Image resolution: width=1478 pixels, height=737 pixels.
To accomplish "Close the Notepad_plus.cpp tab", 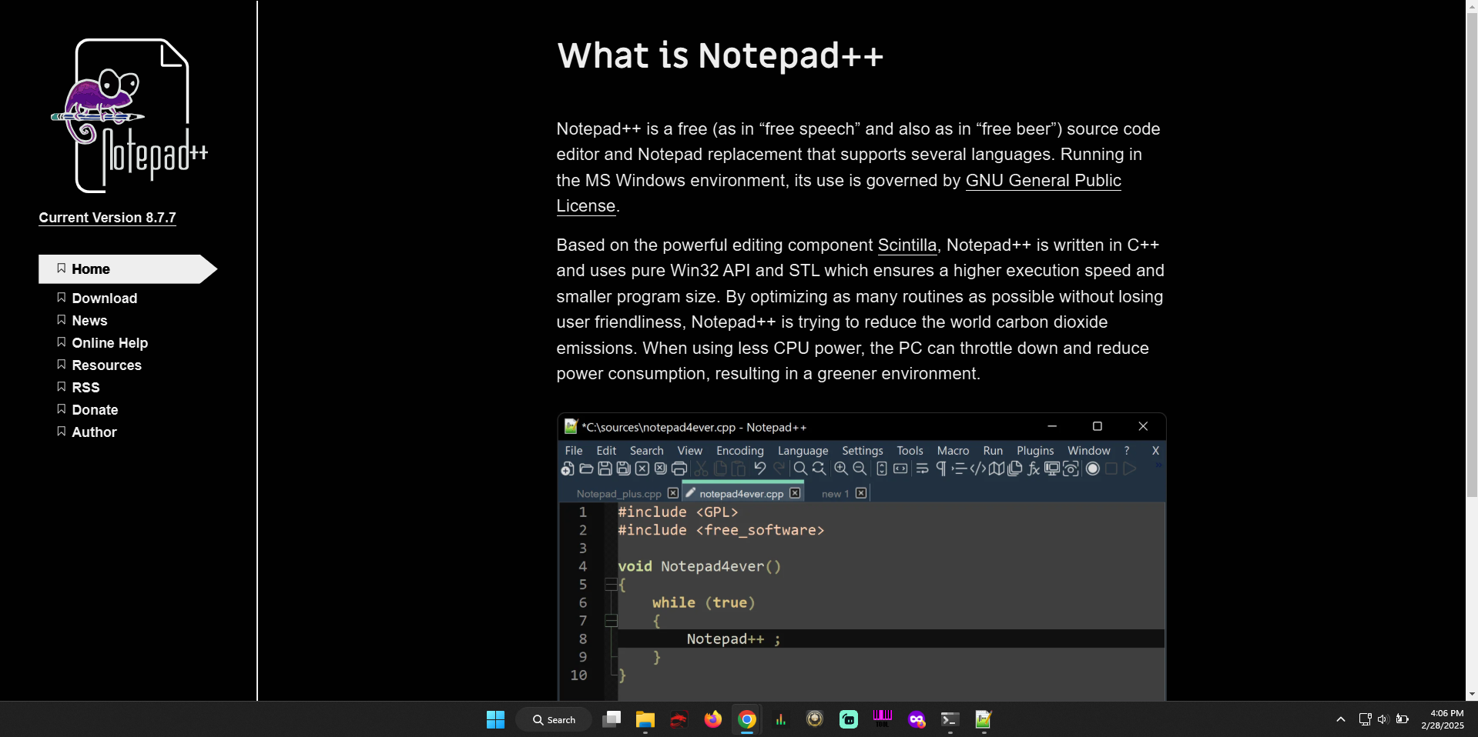I will click(x=673, y=493).
